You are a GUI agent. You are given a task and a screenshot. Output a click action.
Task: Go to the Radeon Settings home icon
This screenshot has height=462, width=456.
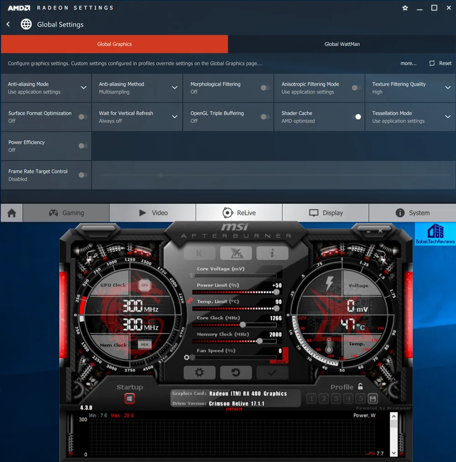[x=12, y=213]
